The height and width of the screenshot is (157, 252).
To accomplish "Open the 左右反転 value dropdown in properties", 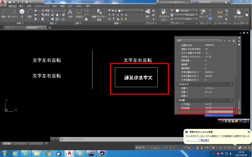I will click(232, 108).
